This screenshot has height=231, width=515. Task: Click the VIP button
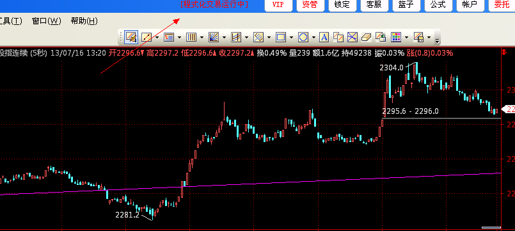point(278,5)
